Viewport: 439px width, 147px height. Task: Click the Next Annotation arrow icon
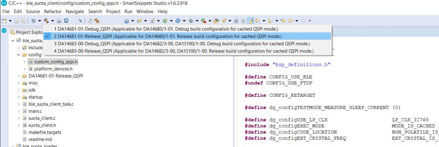click(257, 21)
